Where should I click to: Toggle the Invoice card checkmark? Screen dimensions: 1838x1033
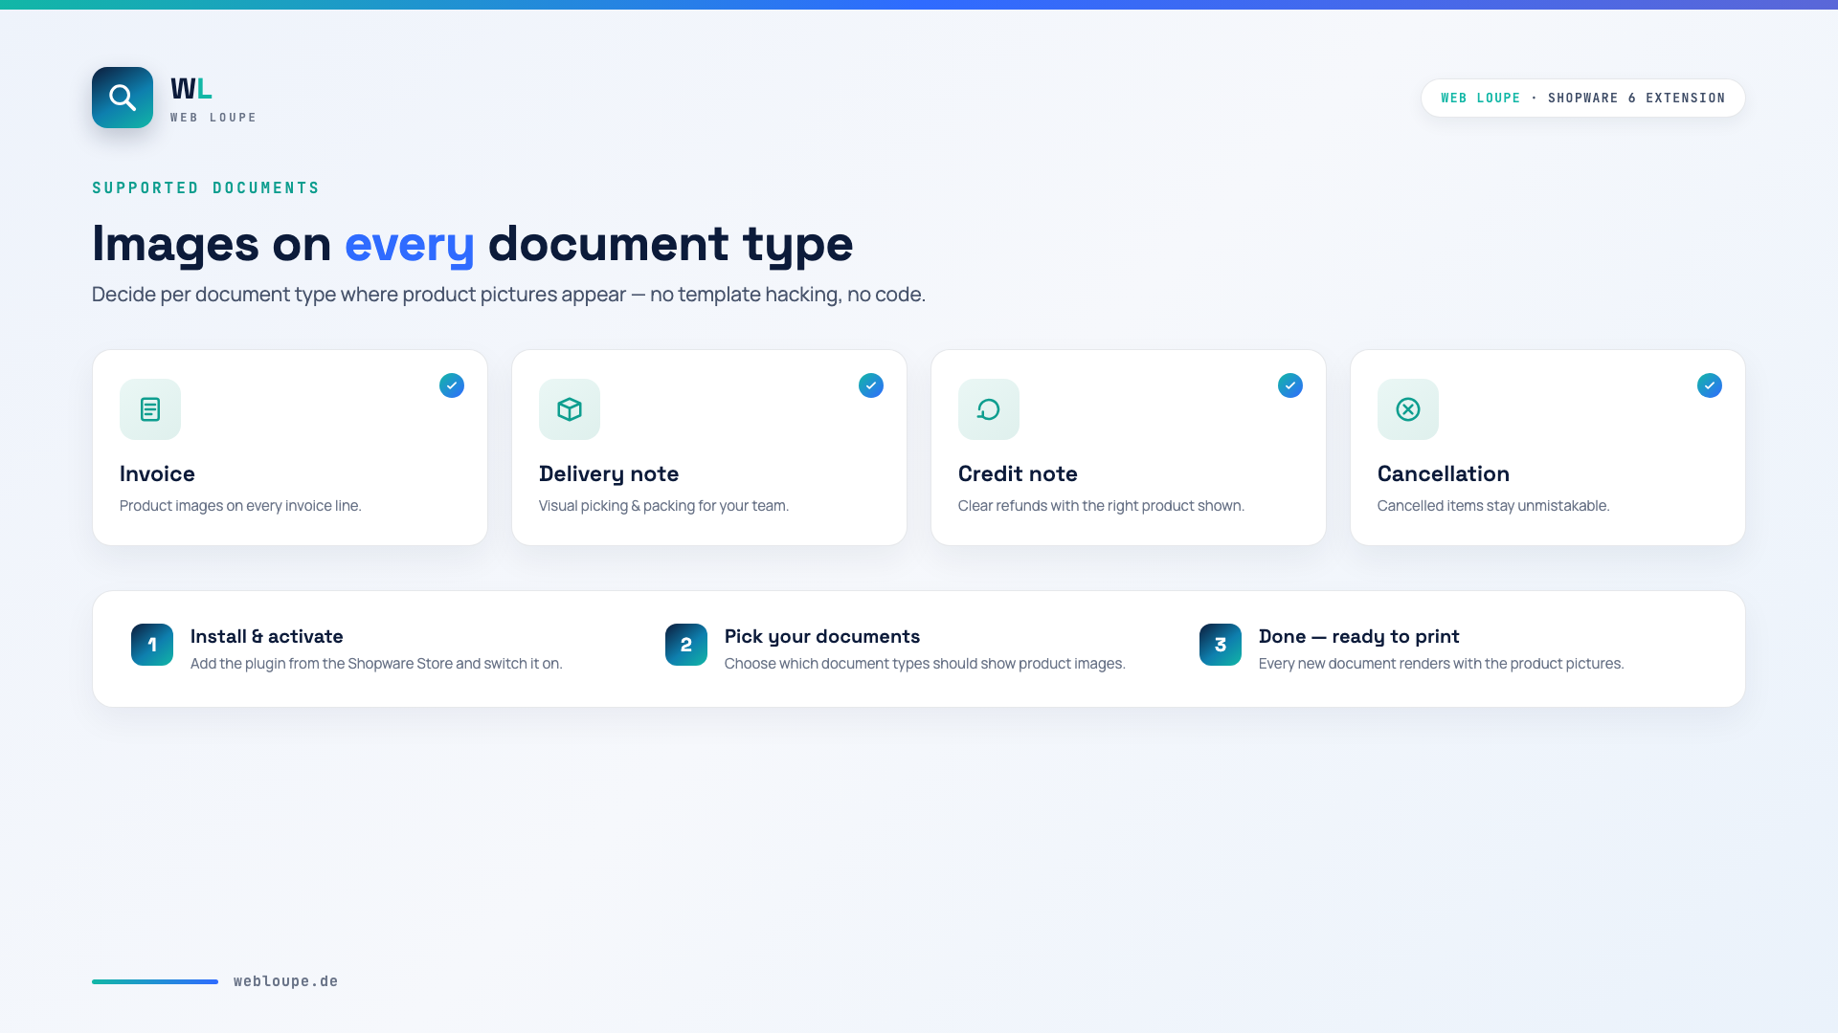(x=452, y=385)
